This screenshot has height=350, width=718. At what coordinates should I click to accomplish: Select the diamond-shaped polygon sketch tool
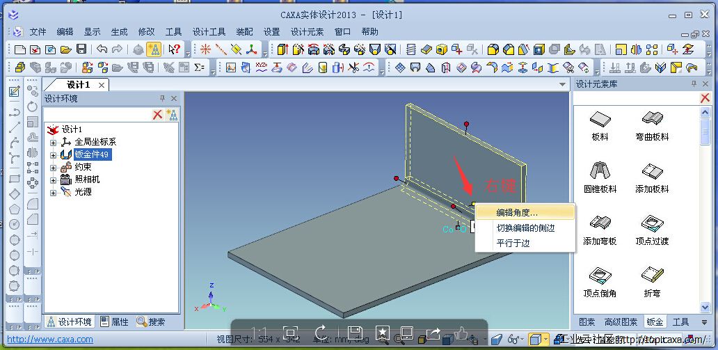click(15, 194)
